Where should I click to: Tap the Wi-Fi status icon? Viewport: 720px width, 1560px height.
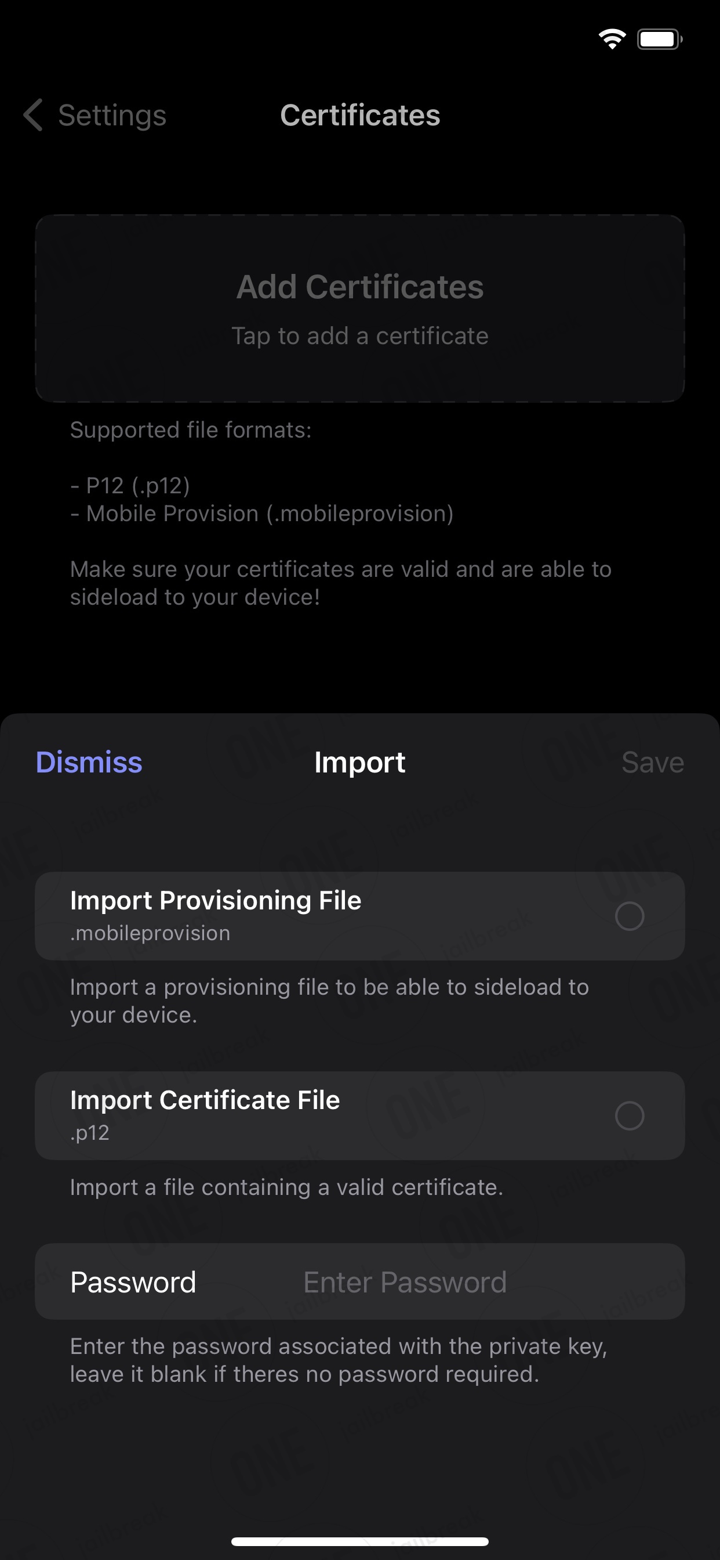click(612, 39)
